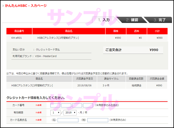The image size is (174, 128).
Task: Click the next billing date 2019/08/06
Action: coord(84,85)
